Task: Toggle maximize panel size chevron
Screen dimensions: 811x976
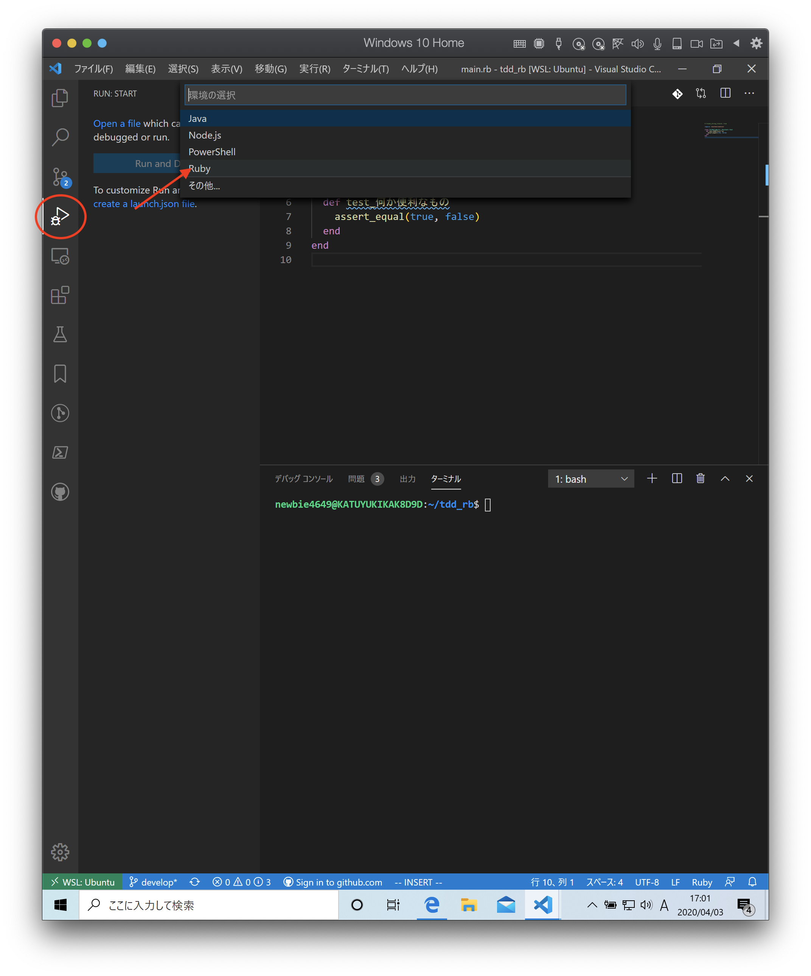Action: tap(725, 479)
